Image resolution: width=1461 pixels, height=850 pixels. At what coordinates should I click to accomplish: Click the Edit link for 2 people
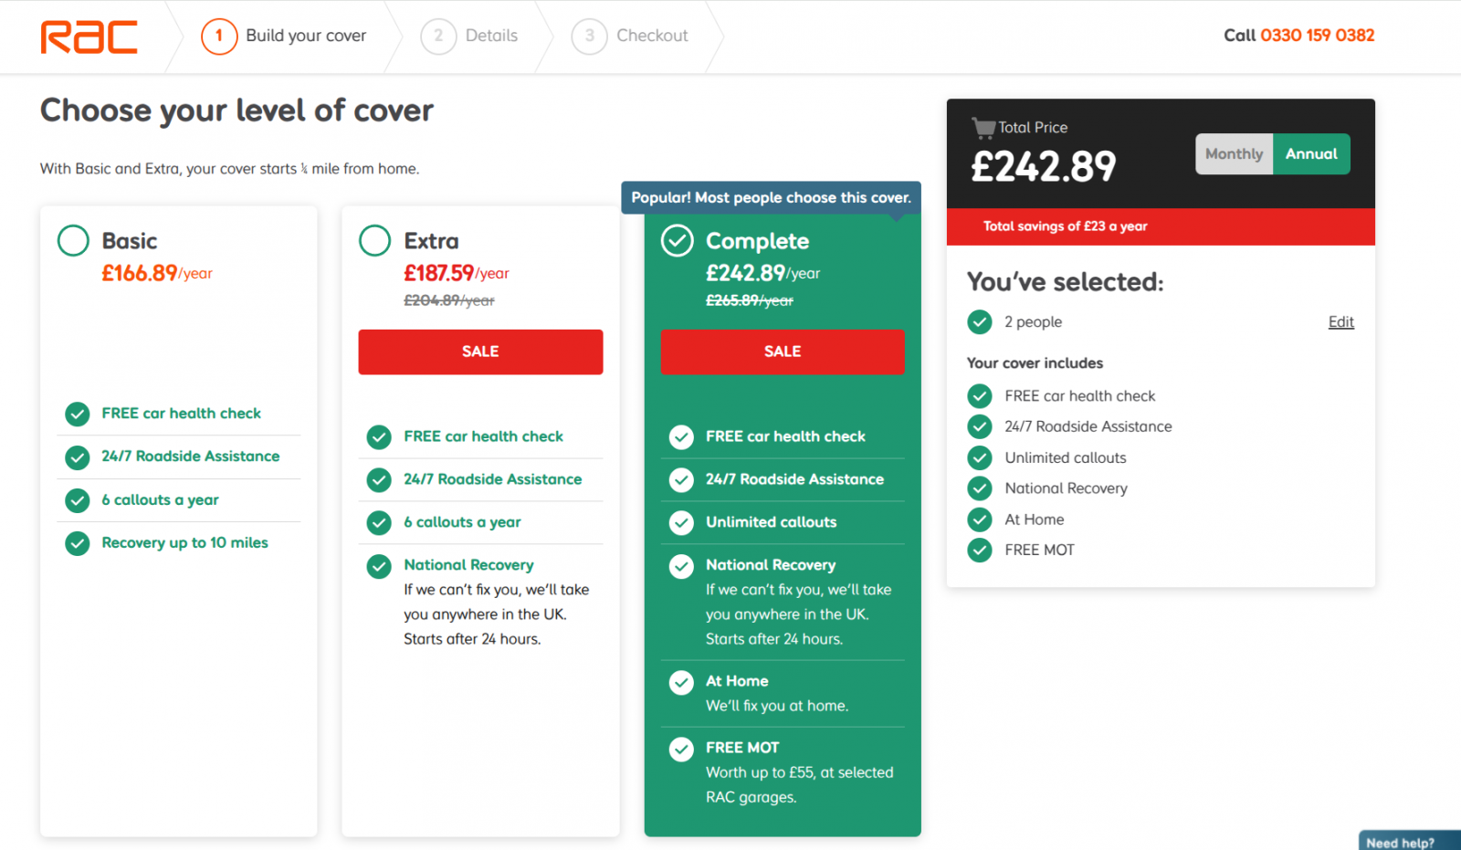pyautogui.click(x=1340, y=321)
